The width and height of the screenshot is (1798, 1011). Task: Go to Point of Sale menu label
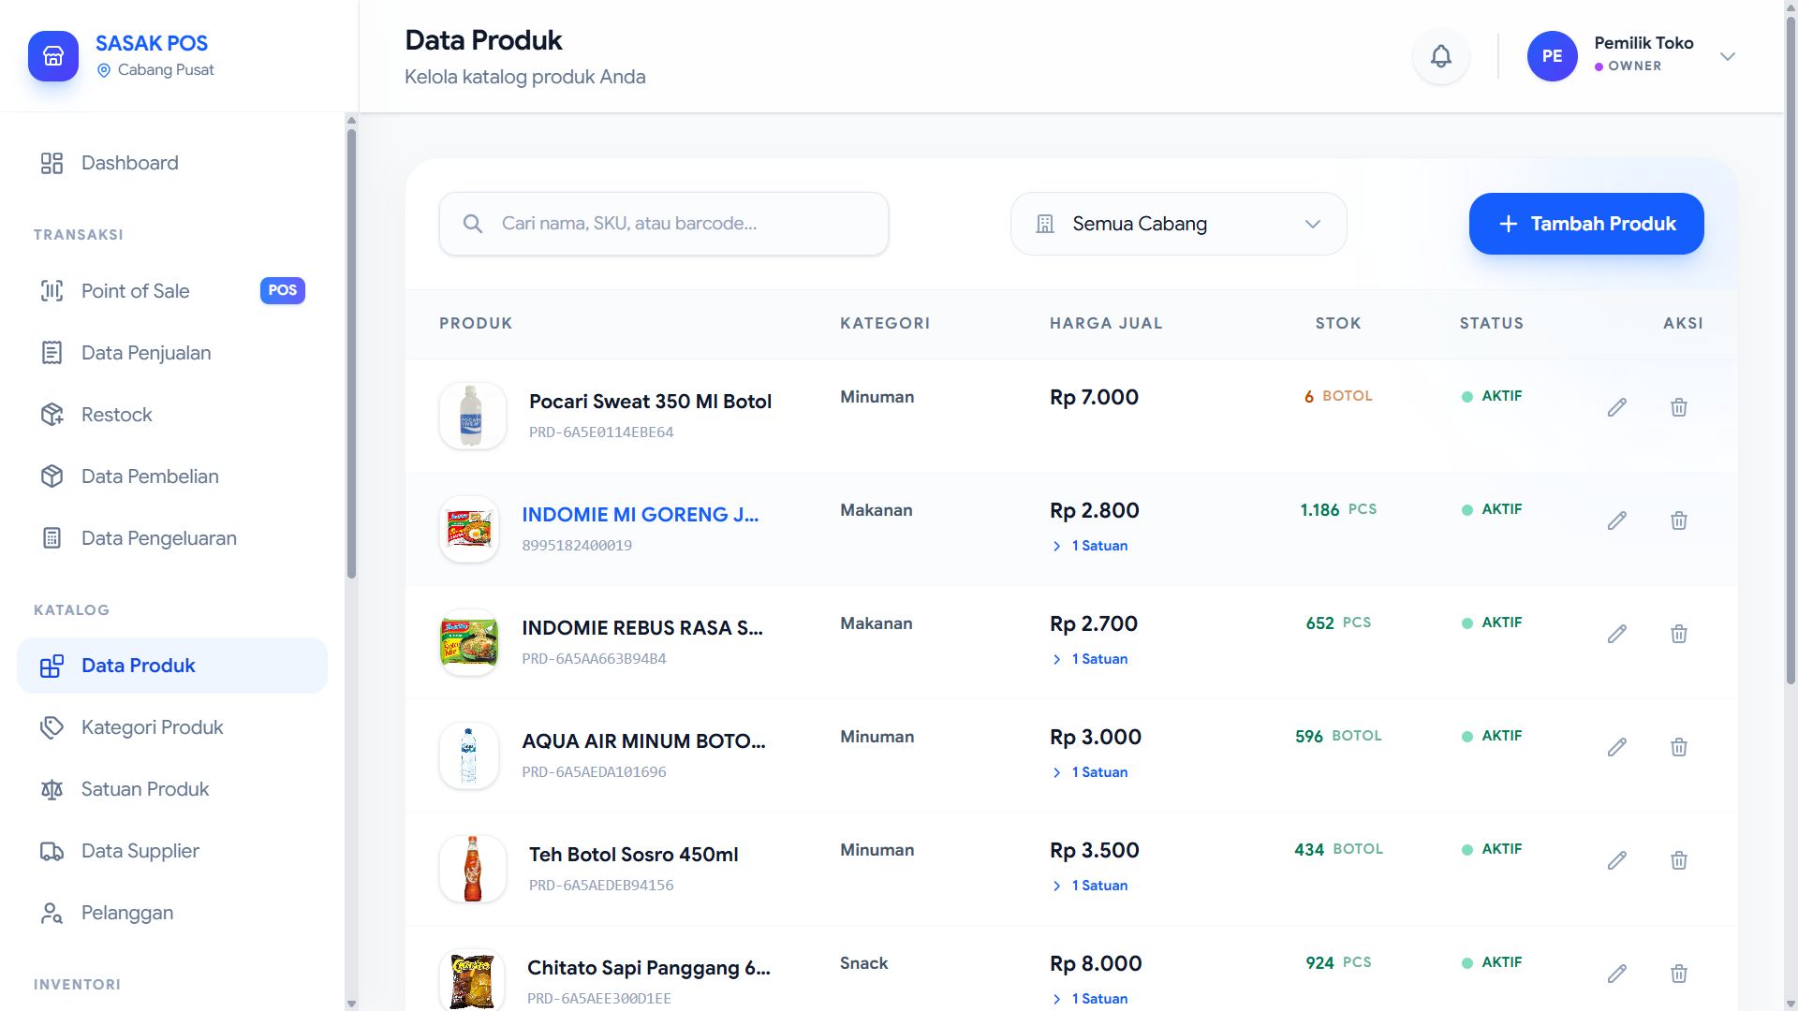[x=135, y=291]
